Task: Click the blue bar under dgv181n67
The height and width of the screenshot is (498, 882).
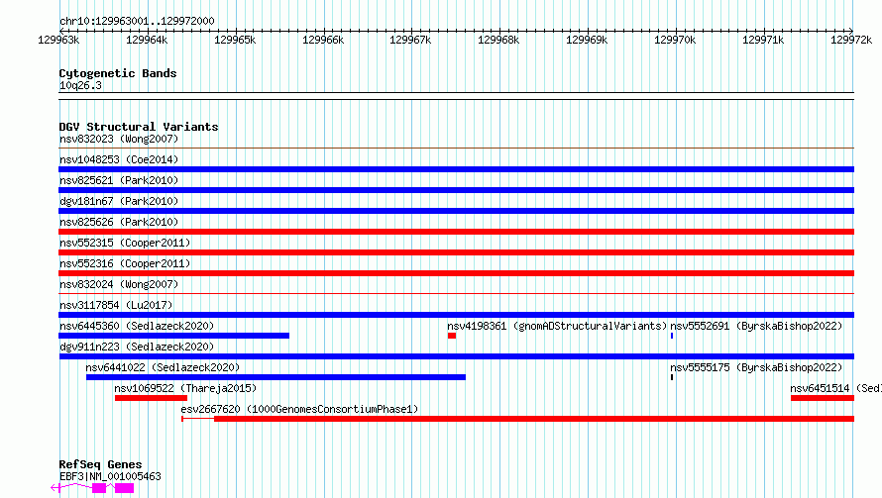Action: coord(456,211)
